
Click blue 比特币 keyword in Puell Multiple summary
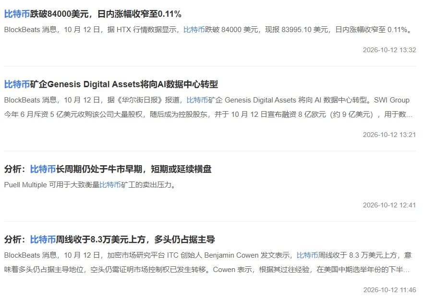[x=110, y=185]
